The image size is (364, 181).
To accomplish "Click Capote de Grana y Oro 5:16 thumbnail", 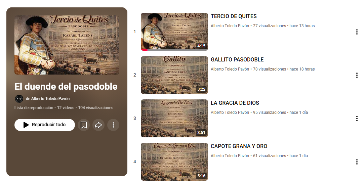I will [174, 162].
